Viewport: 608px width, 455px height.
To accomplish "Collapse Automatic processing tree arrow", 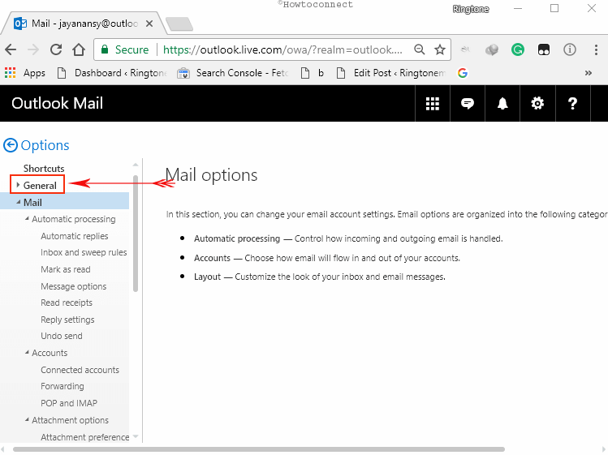I will pyautogui.click(x=27, y=219).
